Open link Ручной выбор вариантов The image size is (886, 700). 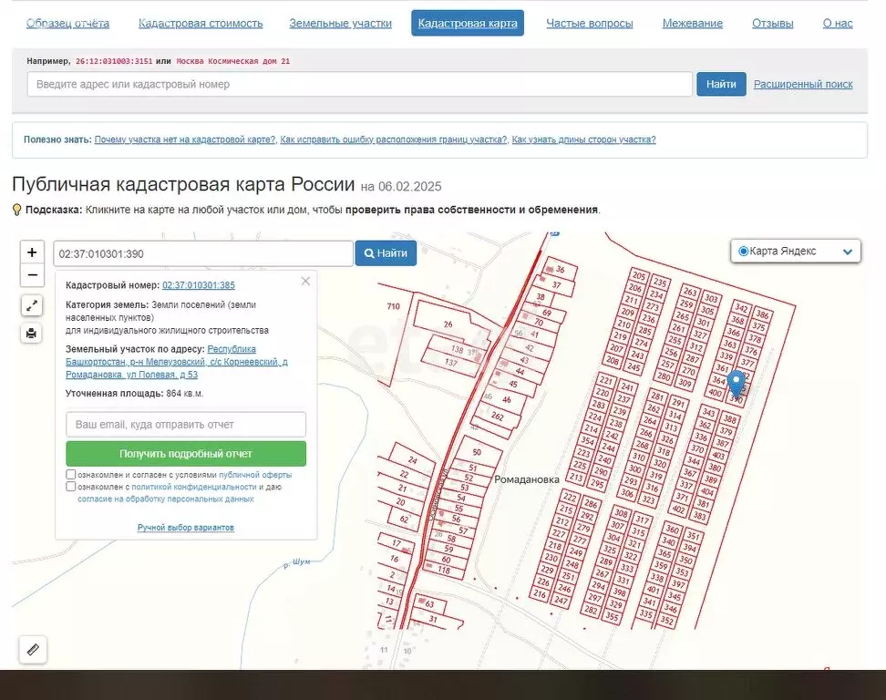(185, 527)
